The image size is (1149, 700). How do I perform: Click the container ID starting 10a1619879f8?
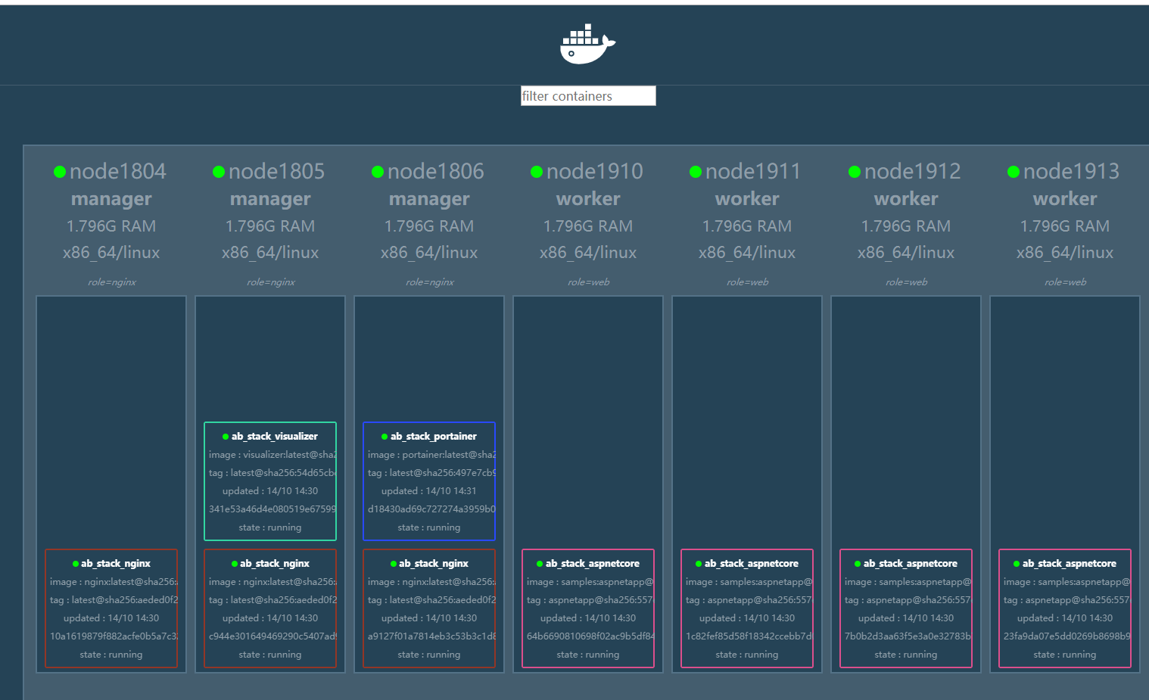pos(113,636)
